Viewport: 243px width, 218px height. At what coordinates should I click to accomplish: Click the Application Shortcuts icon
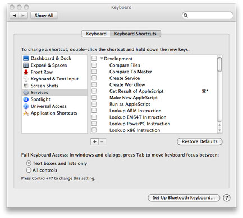click(x=26, y=113)
